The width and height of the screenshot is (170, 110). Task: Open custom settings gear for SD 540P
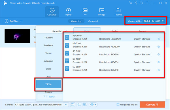[x=158, y=54]
